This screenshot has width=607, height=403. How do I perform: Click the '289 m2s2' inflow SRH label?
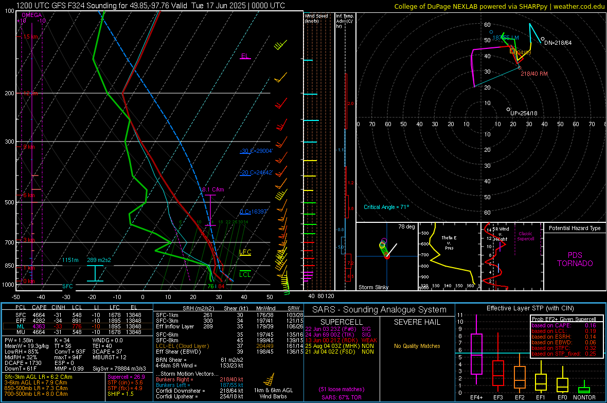[x=99, y=260]
